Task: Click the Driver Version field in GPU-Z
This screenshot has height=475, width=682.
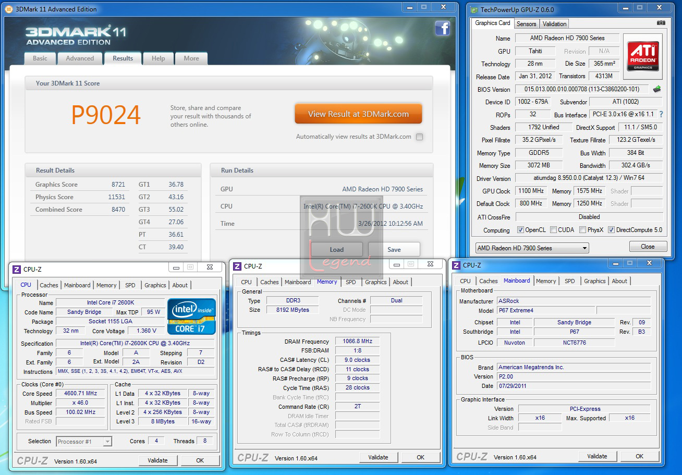Action: [x=589, y=178]
